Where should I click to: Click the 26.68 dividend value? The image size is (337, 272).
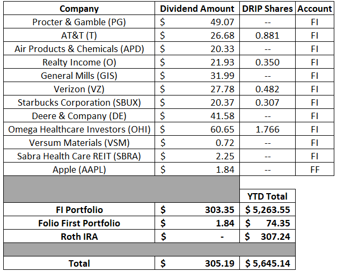[197, 35]
